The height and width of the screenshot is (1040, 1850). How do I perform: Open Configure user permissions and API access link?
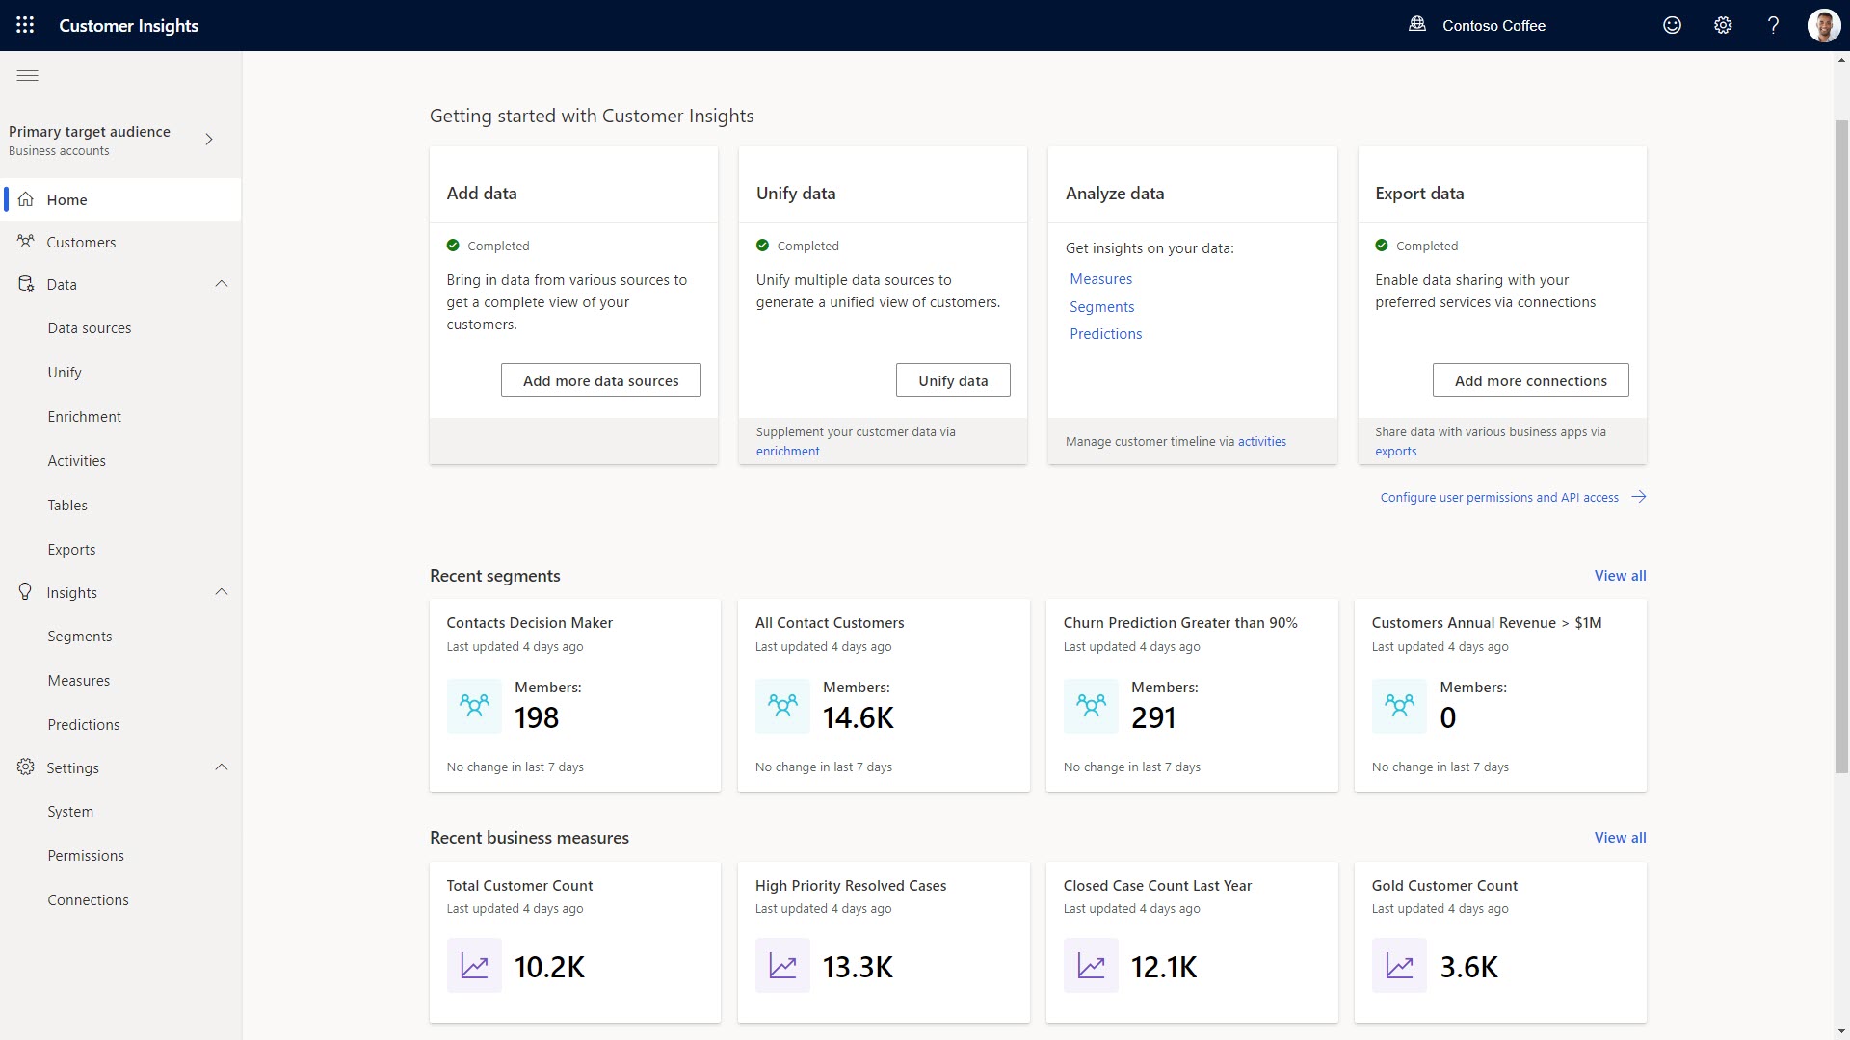coord(1499,498)
